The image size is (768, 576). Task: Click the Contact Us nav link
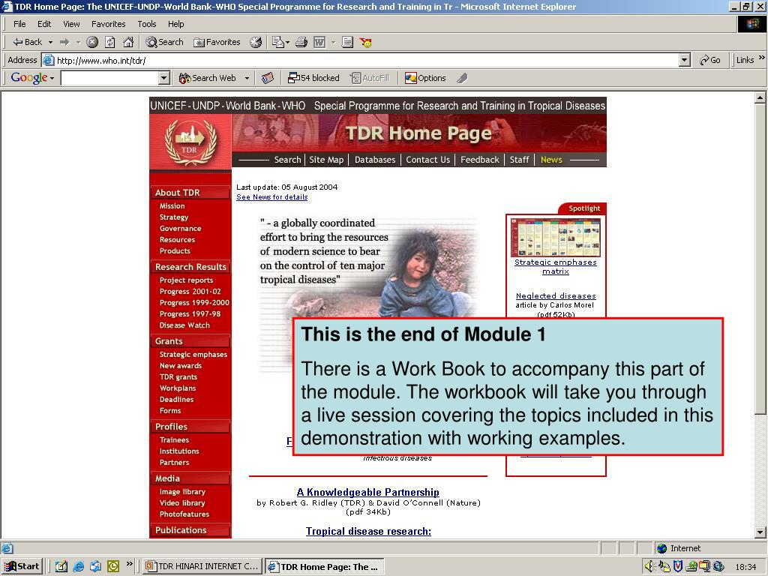(x=427, y=160)
